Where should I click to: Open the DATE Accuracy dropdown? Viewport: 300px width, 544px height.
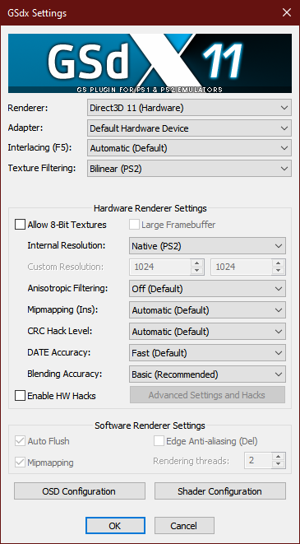pos(207,353)
